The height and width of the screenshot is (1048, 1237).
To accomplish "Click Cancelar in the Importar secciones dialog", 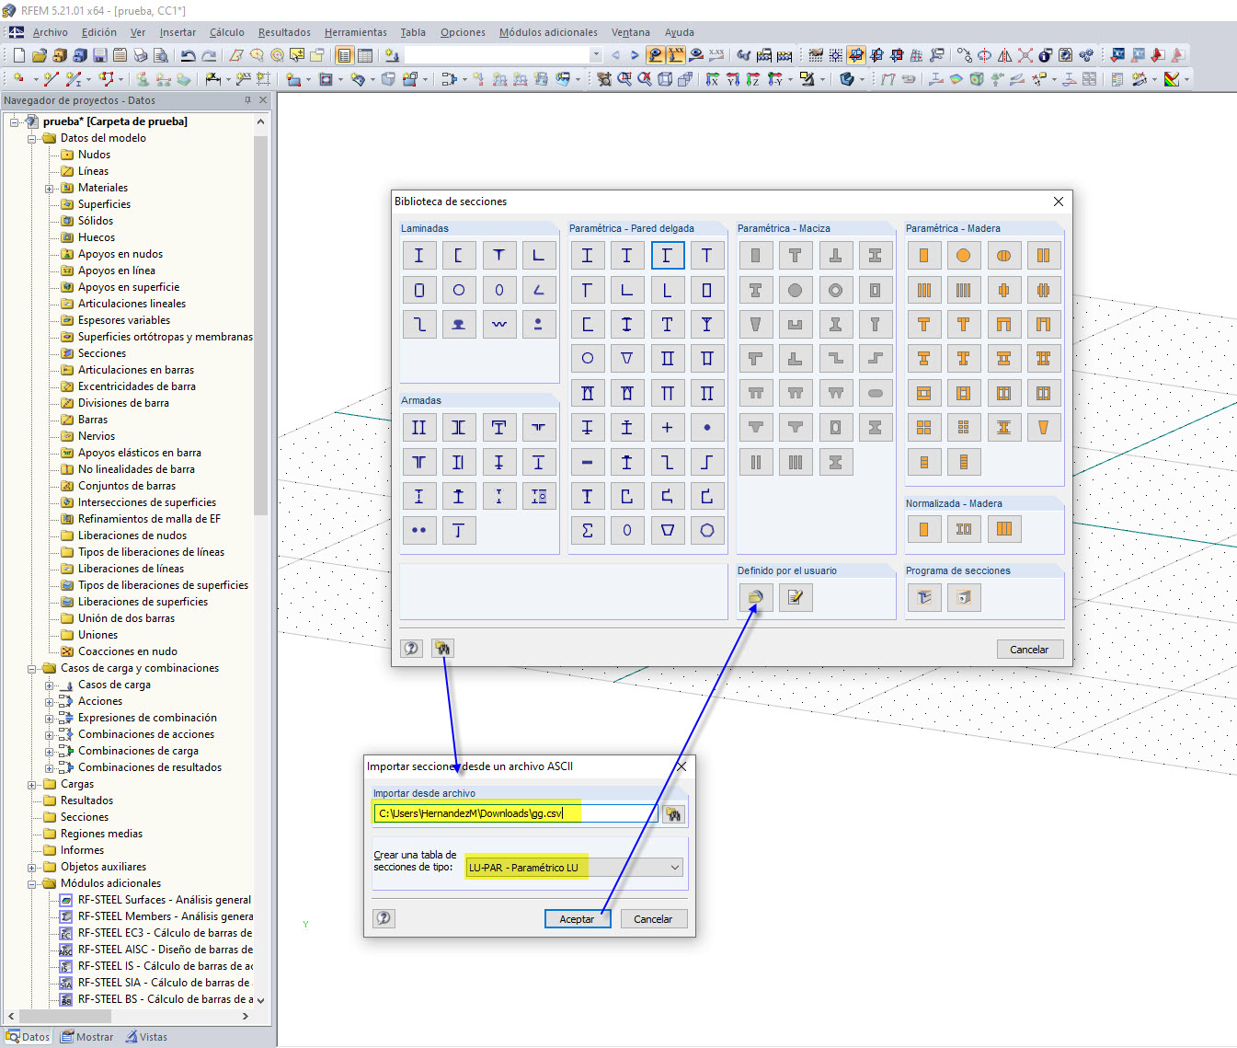I will tap(653, 919).
